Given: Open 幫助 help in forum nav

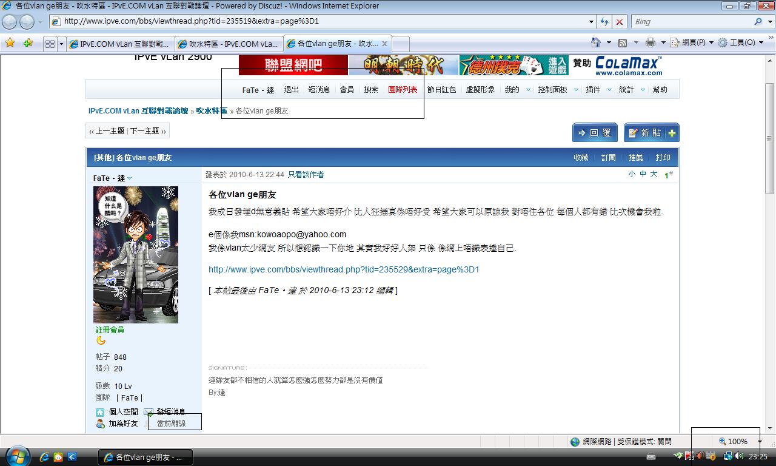Looking at the screenshot, I should pyautogui.click(x=660, y=90).
